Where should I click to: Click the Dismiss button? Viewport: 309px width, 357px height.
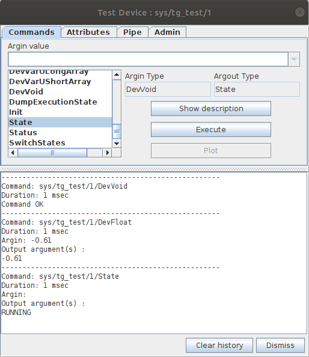[280, 345]
